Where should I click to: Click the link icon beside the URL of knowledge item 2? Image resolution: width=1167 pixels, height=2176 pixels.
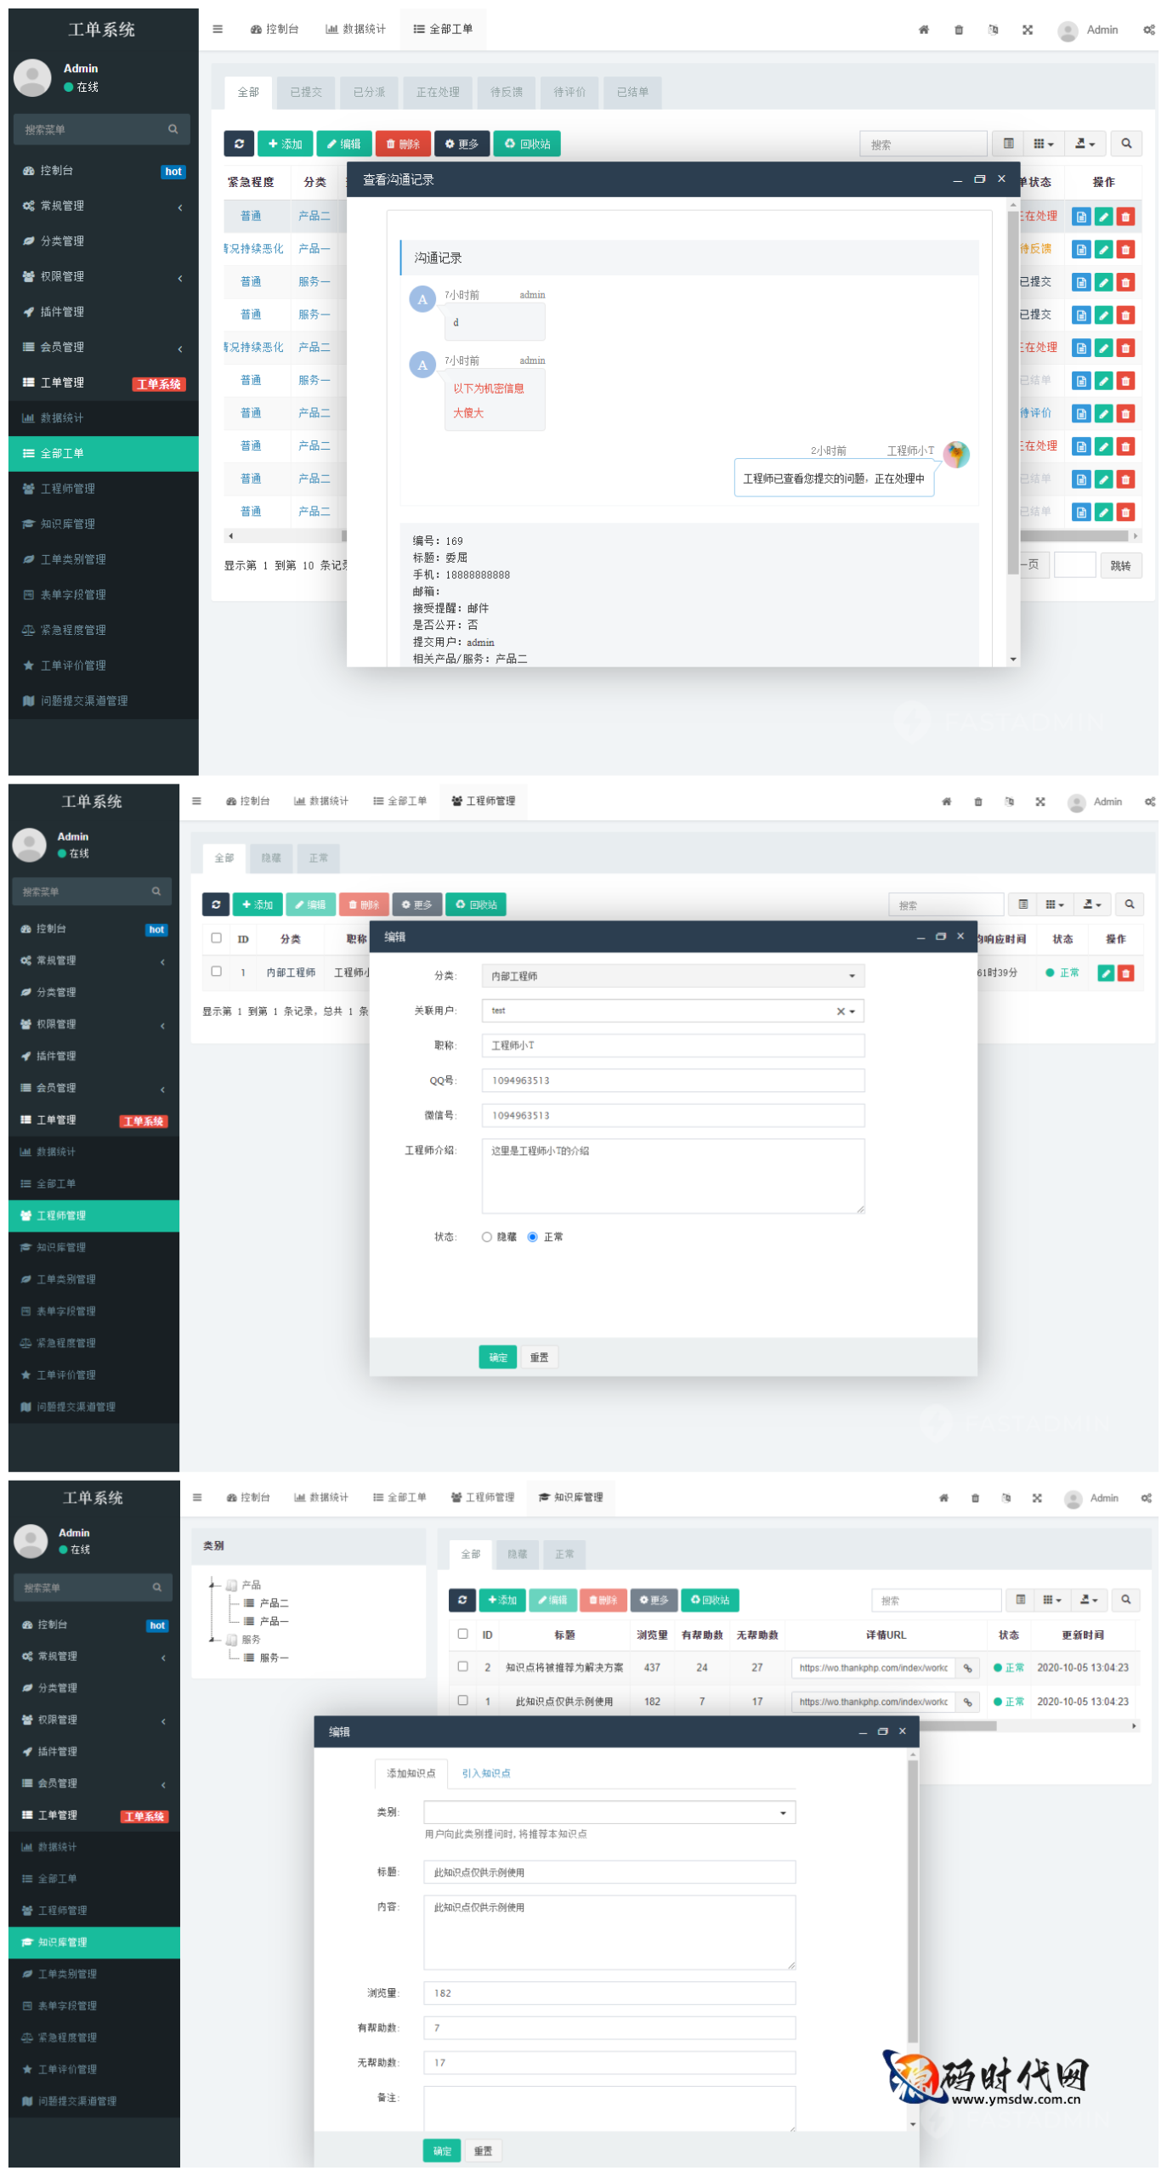[x=967, y=1669]
